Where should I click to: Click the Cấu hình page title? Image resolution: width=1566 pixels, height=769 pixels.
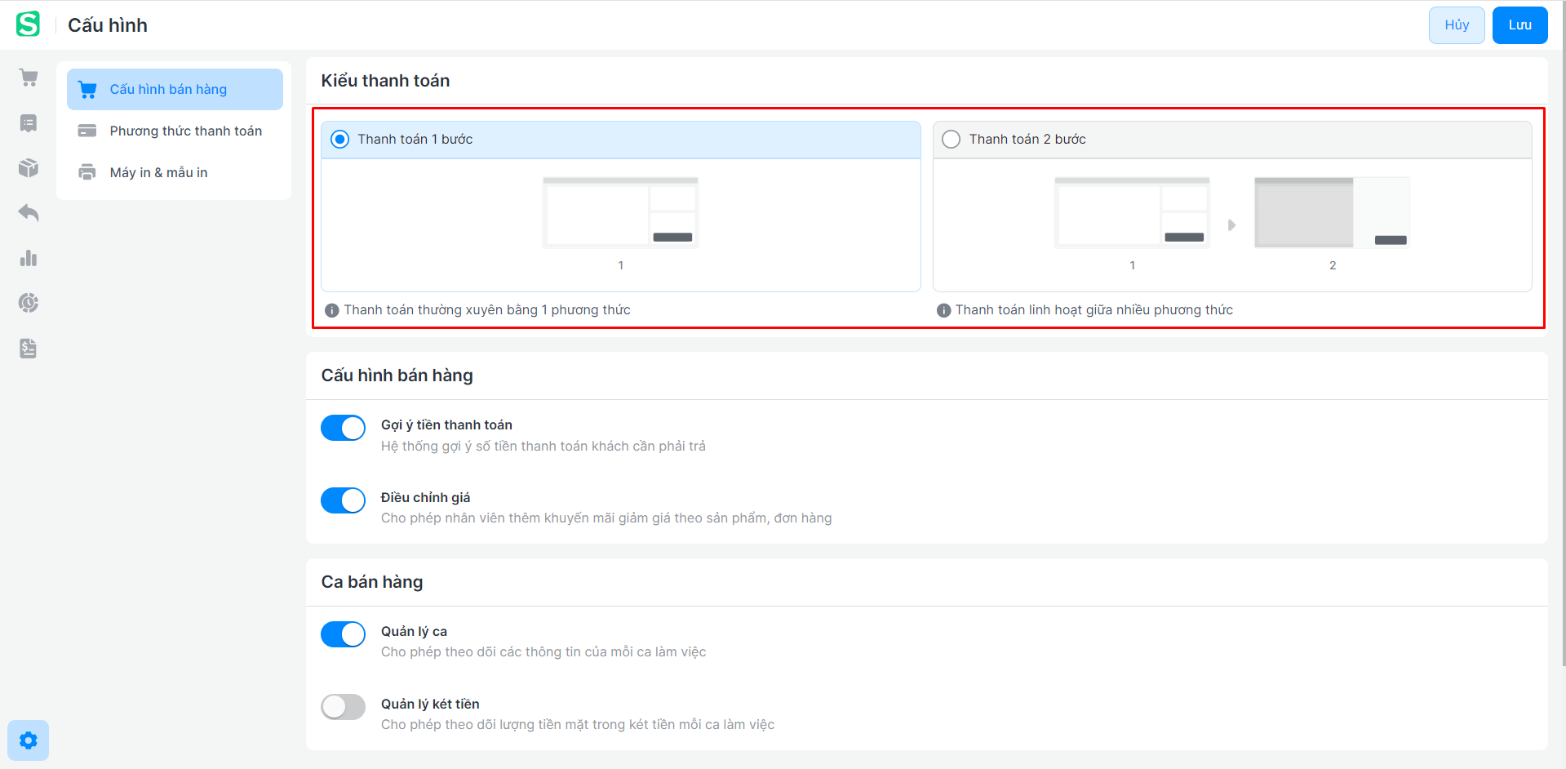tap(108, 25)
